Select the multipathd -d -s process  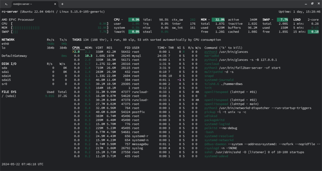[x=219, y=72]
